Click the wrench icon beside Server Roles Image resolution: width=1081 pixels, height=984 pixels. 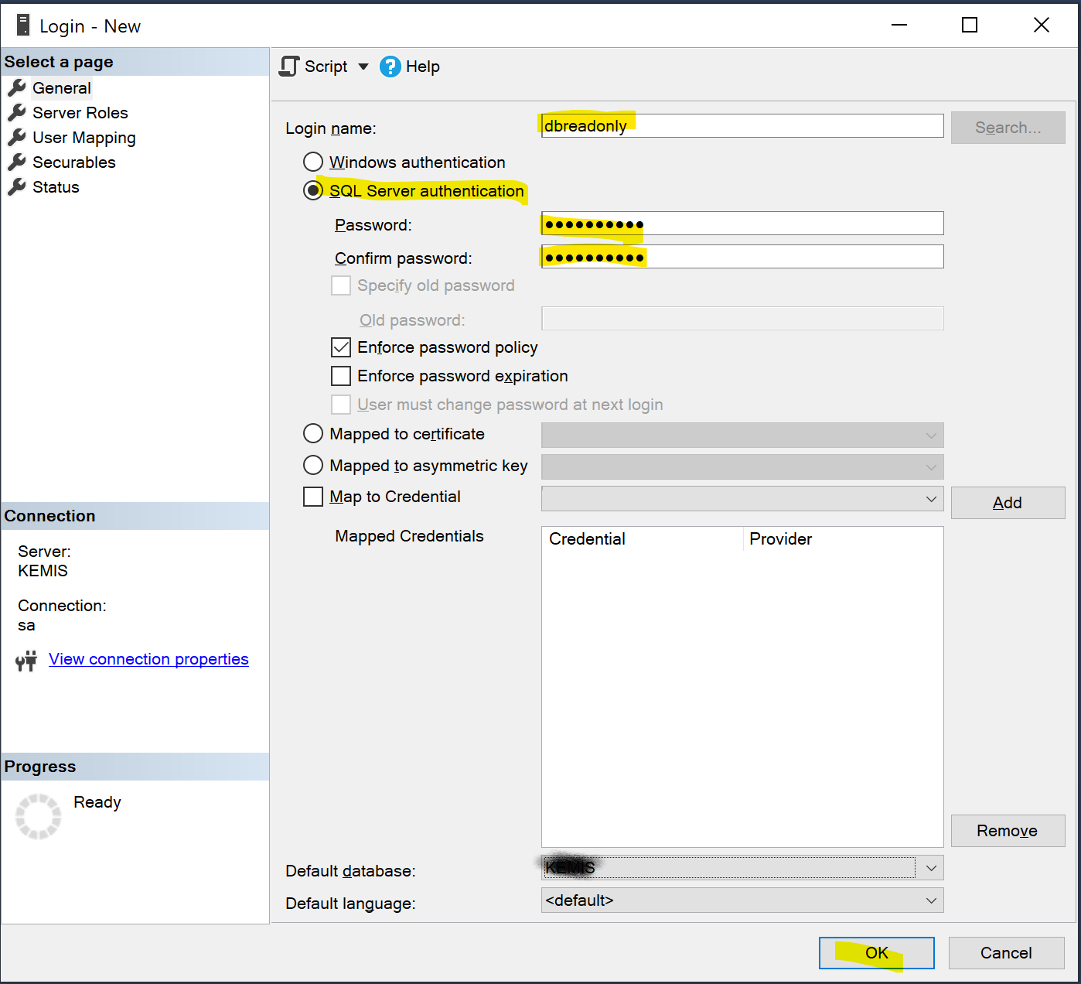pyautogui.click(x=17, y=113)
